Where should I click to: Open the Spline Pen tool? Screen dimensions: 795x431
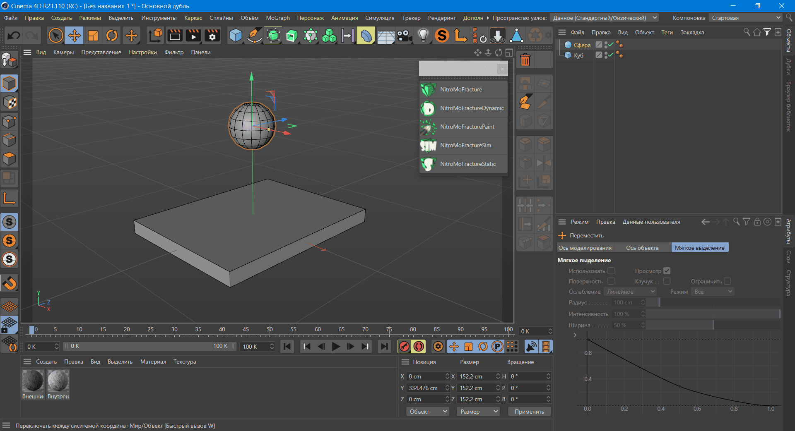(x=254, y=36)
